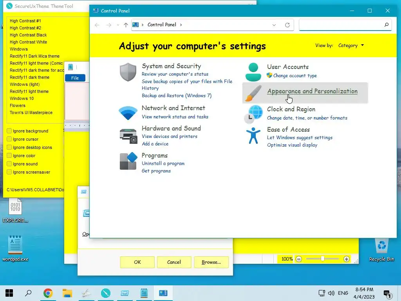The image size is (401, 301).
Task: Select Town's UI Masterpiece theme
Action: click(x=31, y=112)
